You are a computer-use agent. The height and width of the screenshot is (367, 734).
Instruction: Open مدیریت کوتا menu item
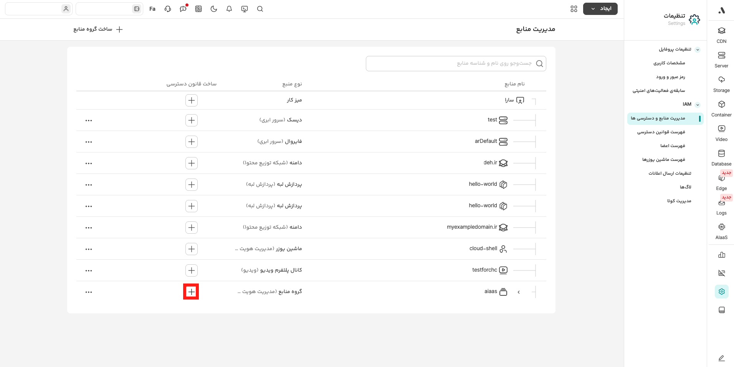(679, 201)
